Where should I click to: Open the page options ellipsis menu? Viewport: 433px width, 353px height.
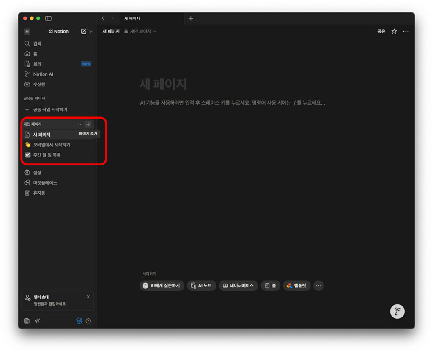(406, 31)
